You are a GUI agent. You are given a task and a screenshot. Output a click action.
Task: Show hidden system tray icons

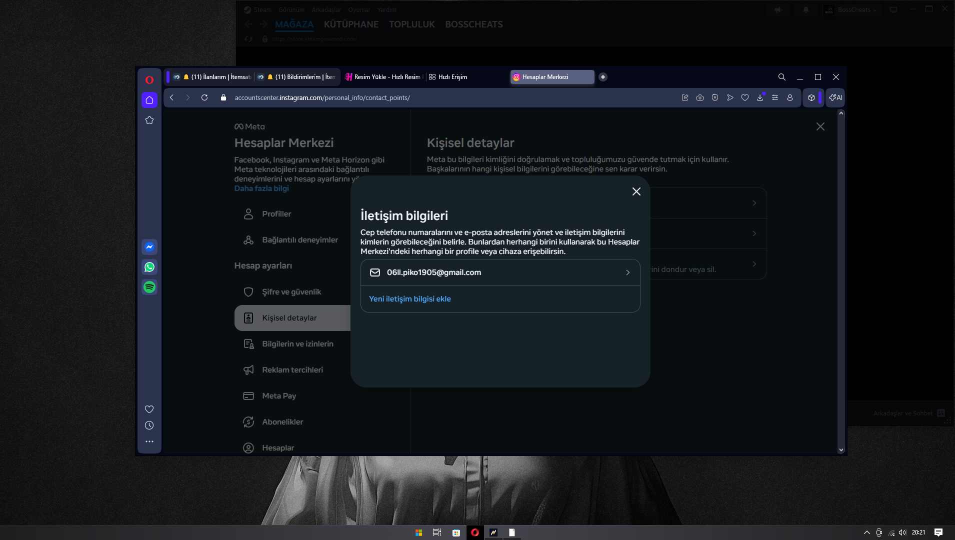click(x=867, y=532)
